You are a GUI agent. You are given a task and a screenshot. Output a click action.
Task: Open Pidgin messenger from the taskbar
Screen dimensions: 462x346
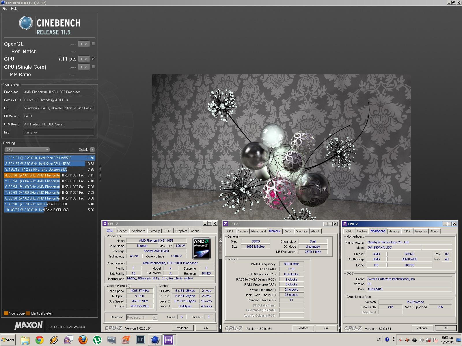tap(68, 340)
